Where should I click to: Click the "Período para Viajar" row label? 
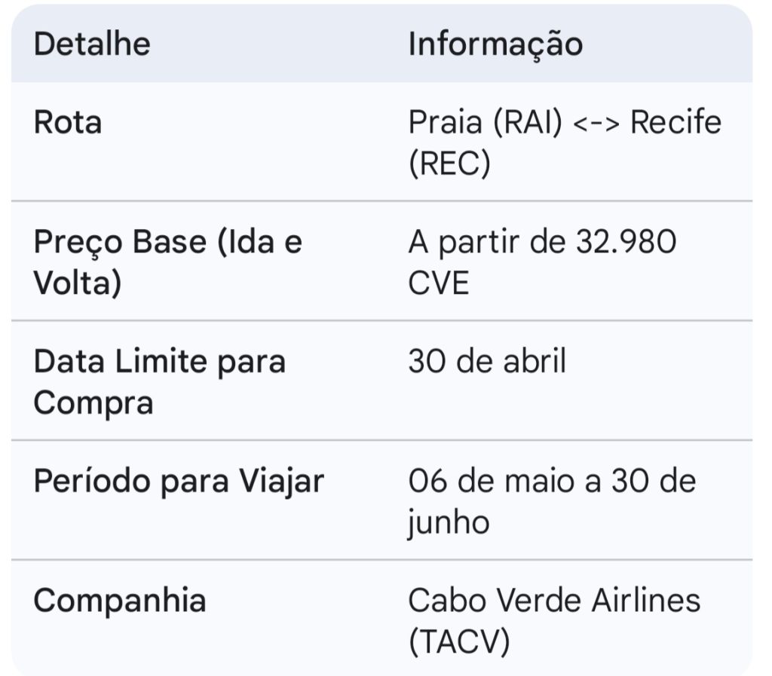click(179, 481)
